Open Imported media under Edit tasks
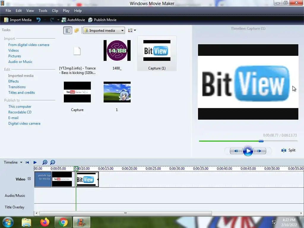304x228 pixels. pyautogui.click(x=21, y=76)
